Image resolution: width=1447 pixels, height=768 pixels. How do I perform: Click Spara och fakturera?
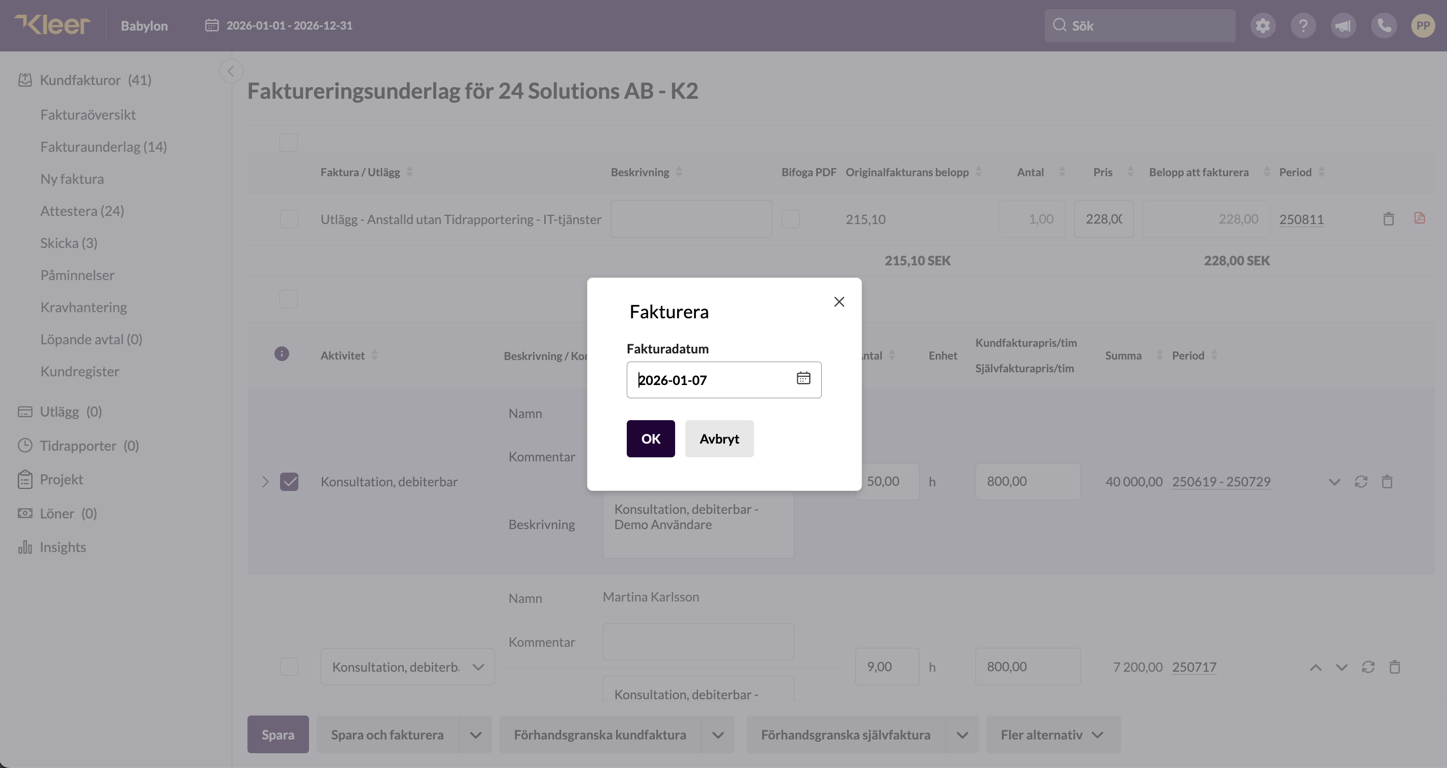coord(387,735)
